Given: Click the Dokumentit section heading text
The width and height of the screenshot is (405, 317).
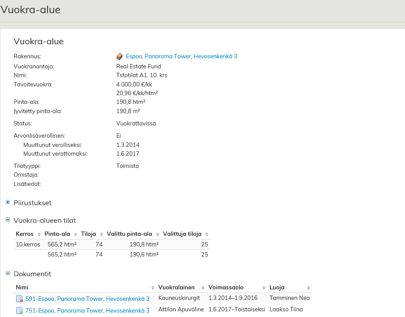Looking at the screenshot, I should pos(32,274).
